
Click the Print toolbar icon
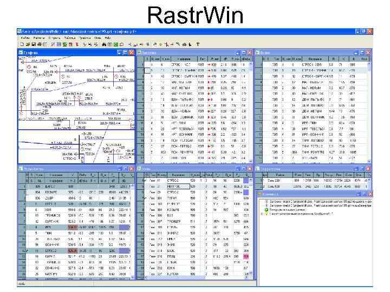pyautogui.click(x=40, y=44)
